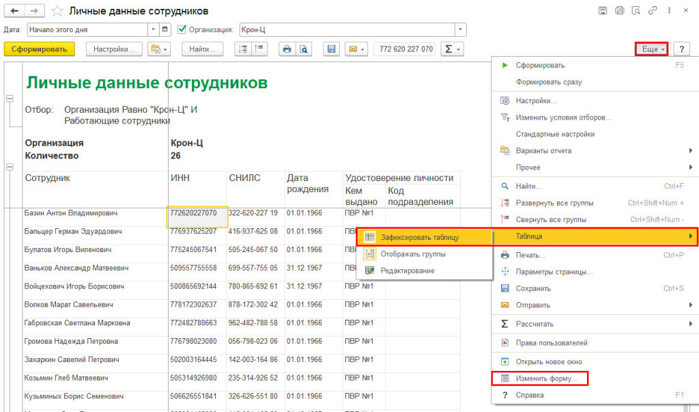Click the yellow Сформировать button

(x=39, y=49)
